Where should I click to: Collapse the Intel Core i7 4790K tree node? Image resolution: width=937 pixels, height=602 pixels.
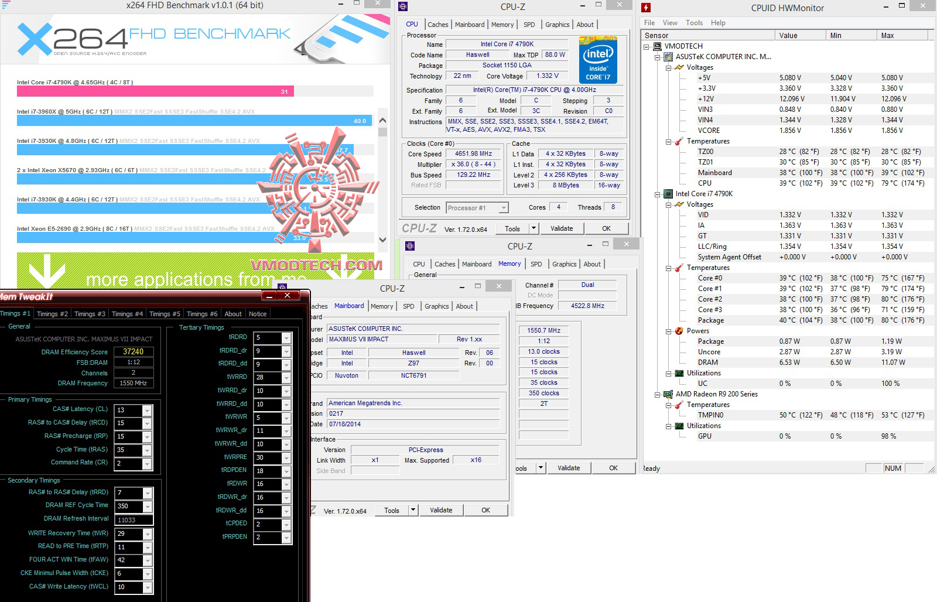tap(657, 194)
